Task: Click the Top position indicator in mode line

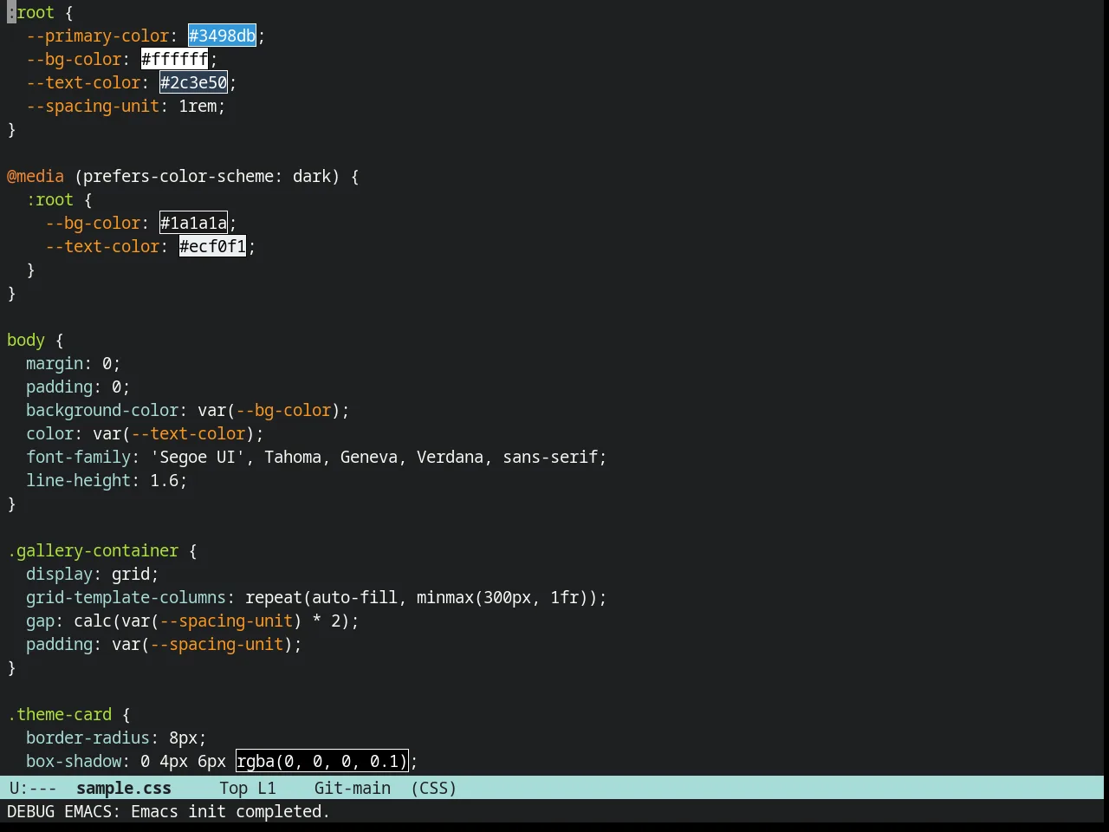Action: [x=233, y=788]
